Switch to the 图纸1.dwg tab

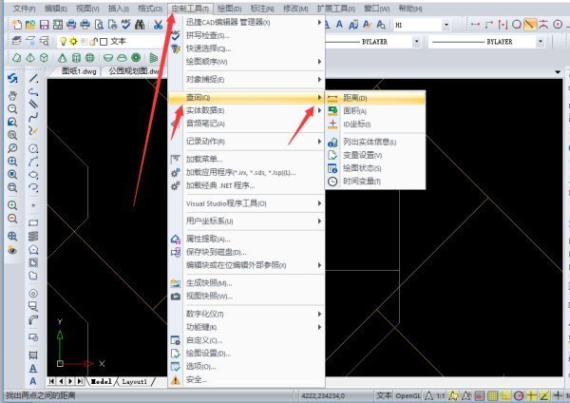[x=79, y=71]
